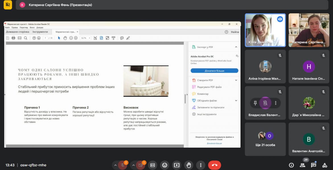Screen dimensions: 333x170
Task: Click the fit-to-width scrolling icon
Action: 95,38
